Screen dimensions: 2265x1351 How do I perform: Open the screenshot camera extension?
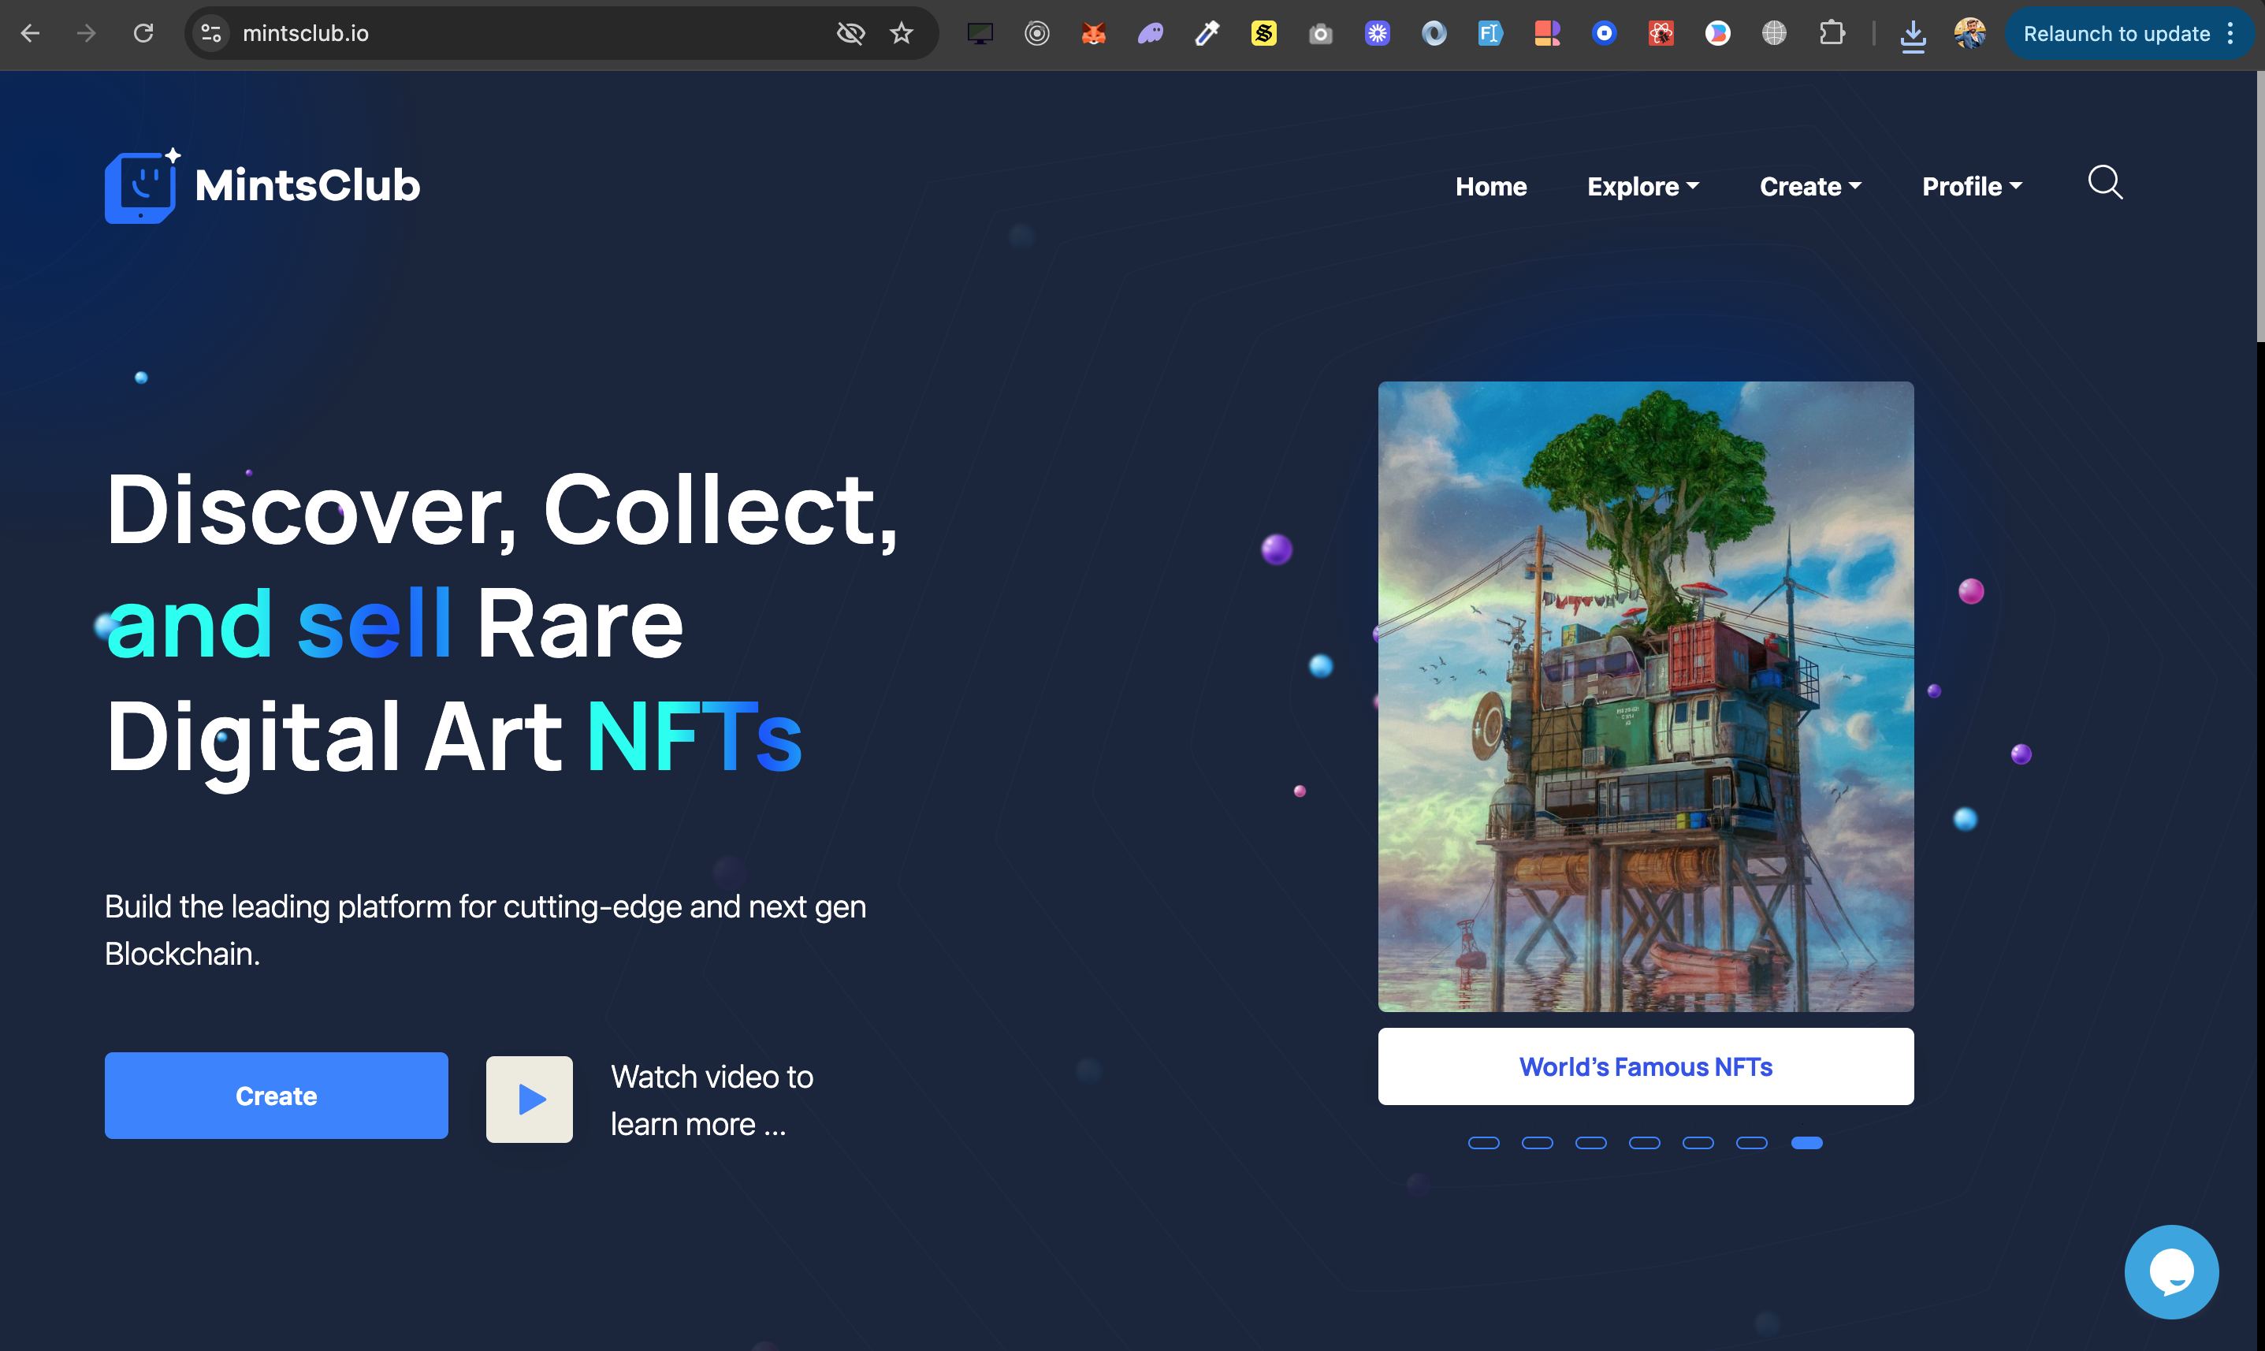(x=1320, y=34)
